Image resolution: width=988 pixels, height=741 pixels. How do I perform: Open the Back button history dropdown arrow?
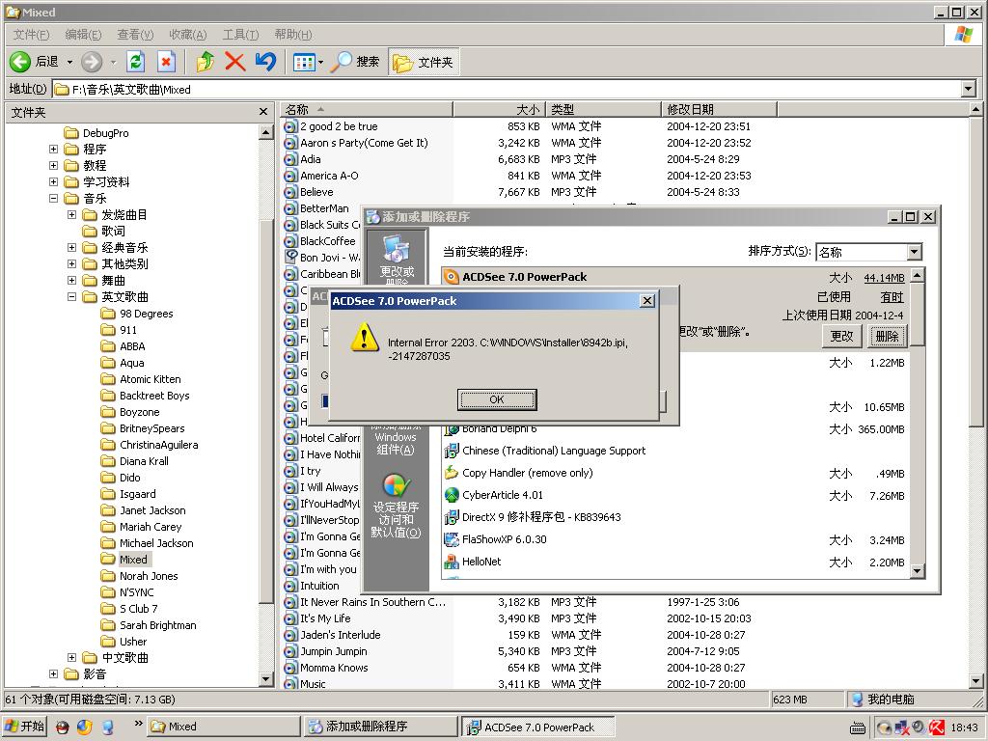point(69,62)
